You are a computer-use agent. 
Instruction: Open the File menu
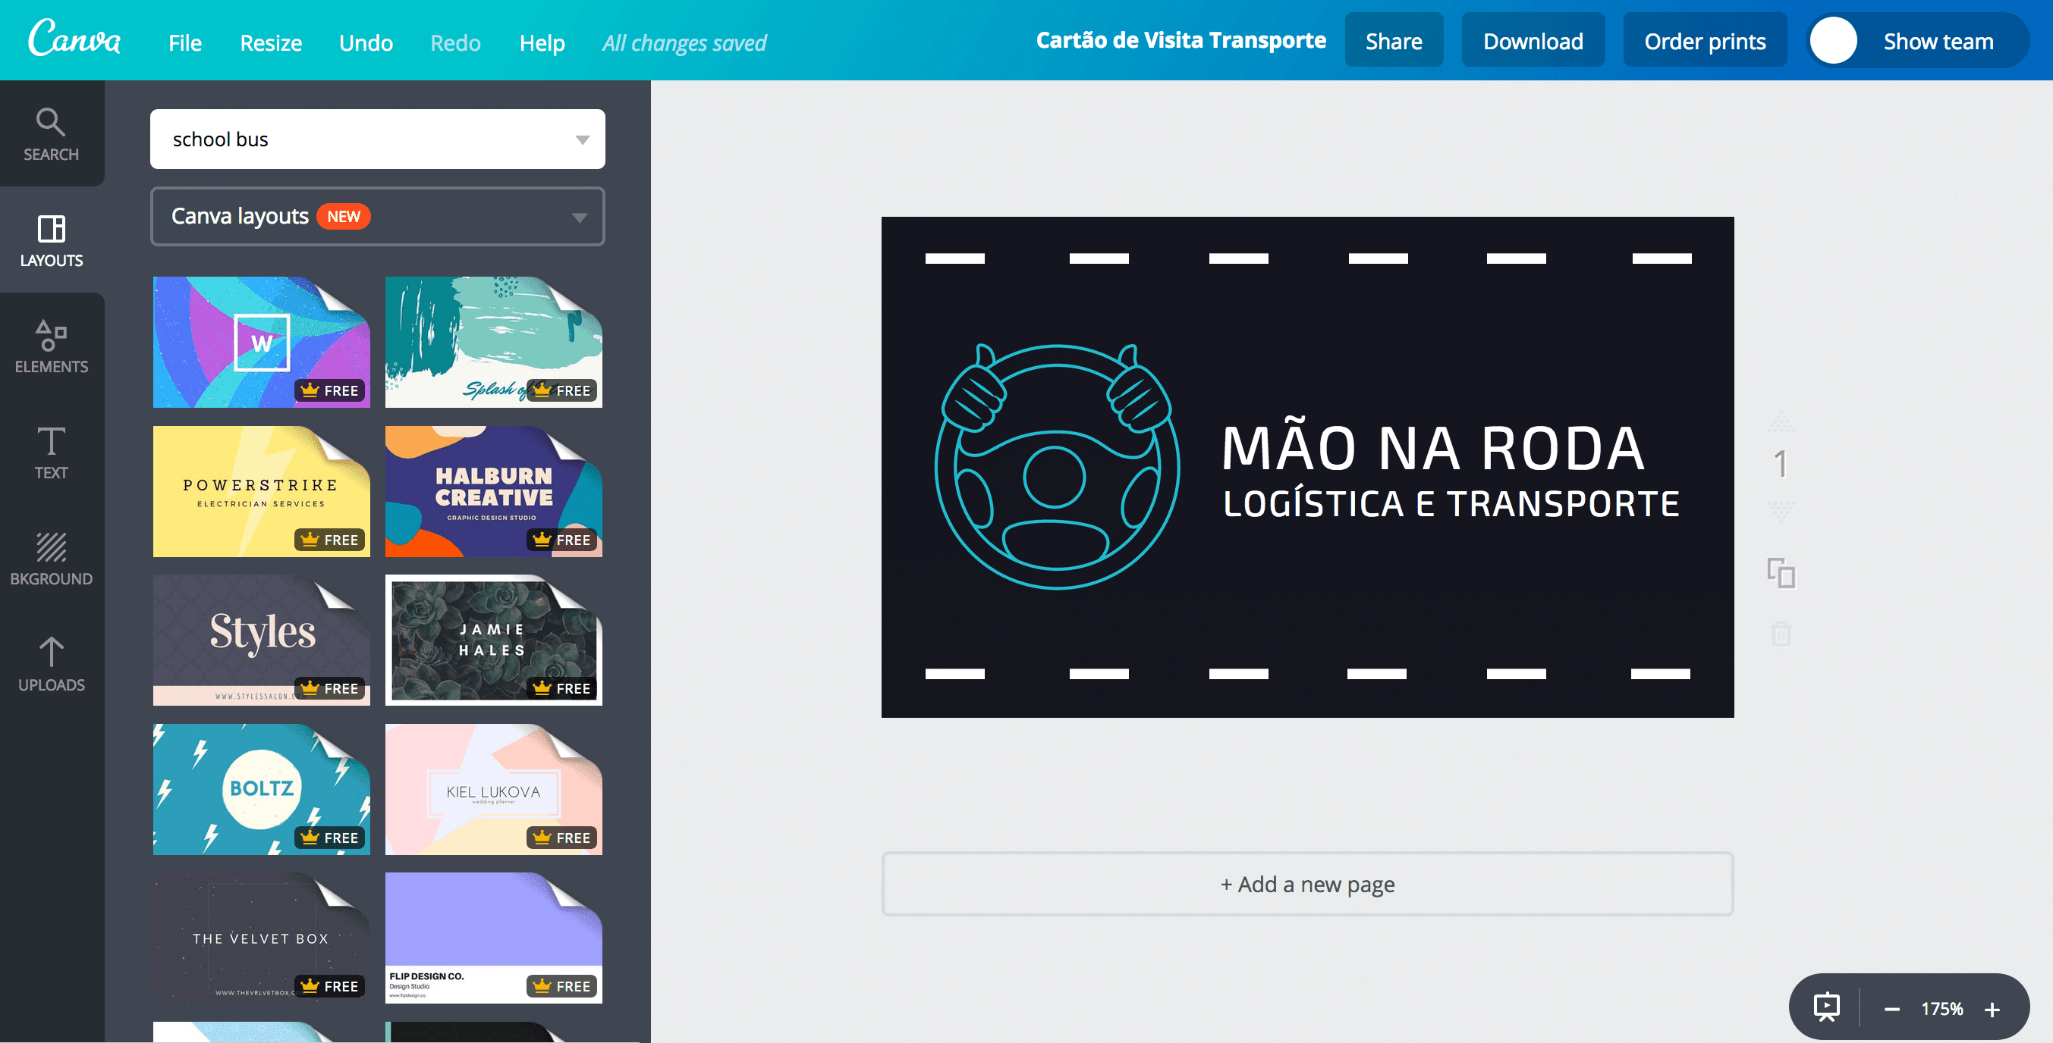point(185,42)
